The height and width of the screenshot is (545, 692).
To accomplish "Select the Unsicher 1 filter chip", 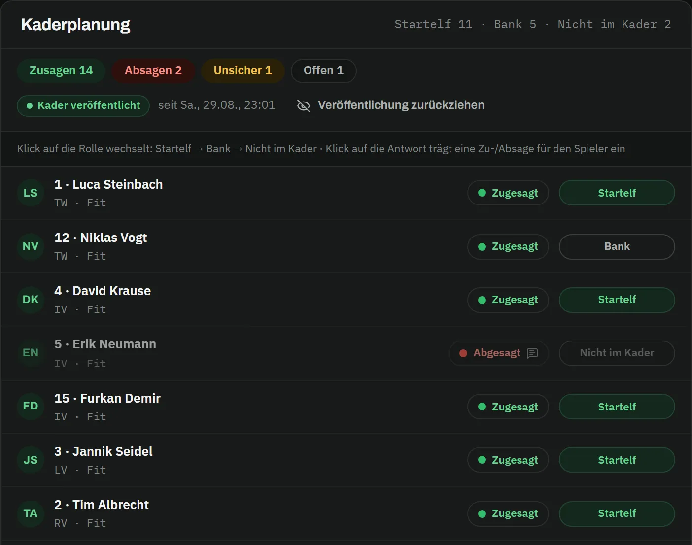I will coord(242,70).
